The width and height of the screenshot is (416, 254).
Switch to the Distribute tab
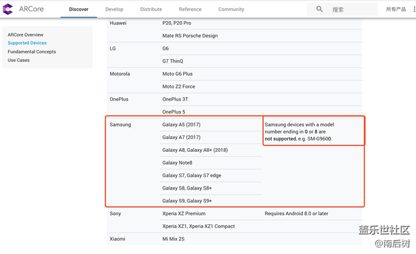(x=151, y=10)
